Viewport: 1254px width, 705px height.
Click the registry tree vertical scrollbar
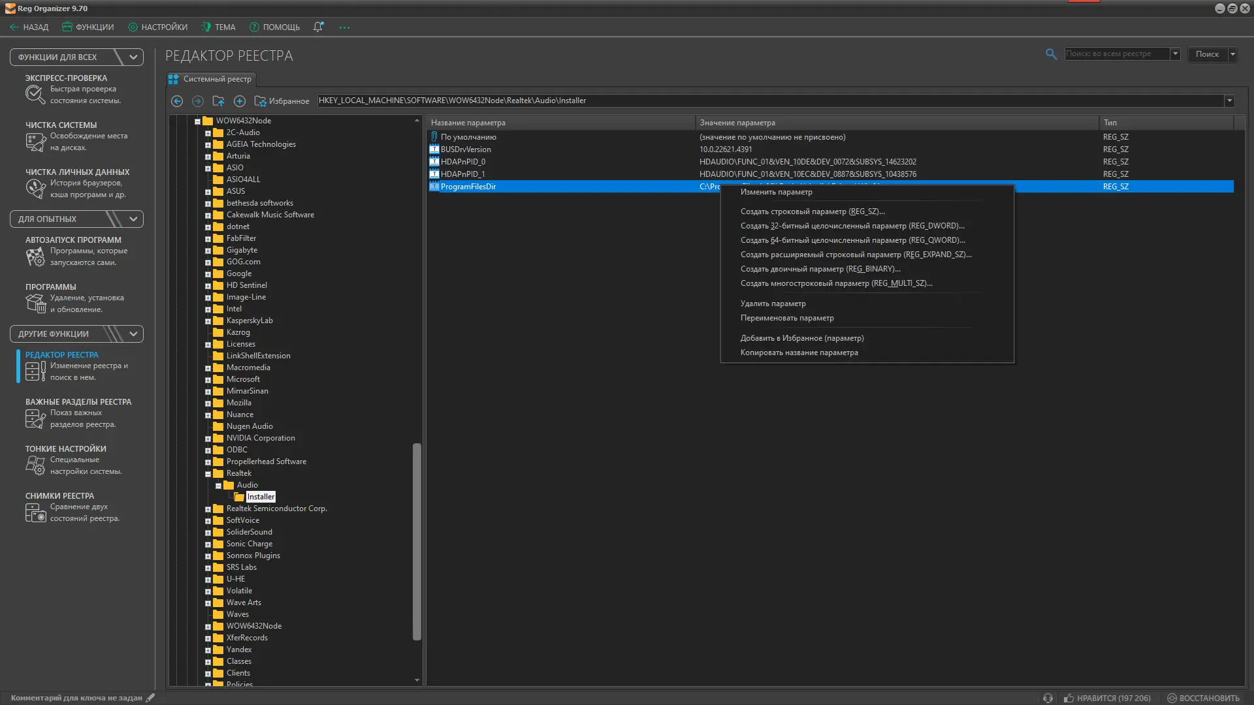tap(417, 542)
